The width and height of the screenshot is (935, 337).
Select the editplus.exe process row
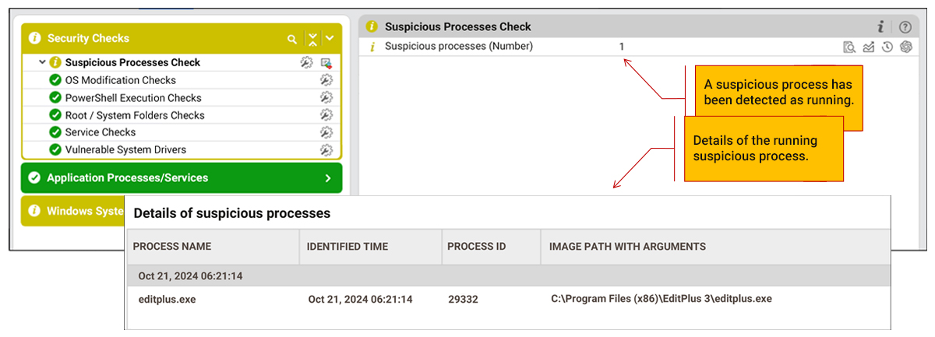point(508,299)
